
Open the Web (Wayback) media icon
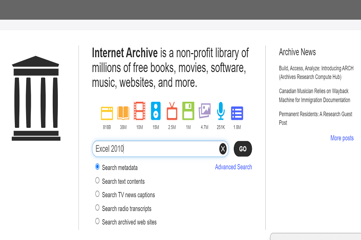[107, 113]
